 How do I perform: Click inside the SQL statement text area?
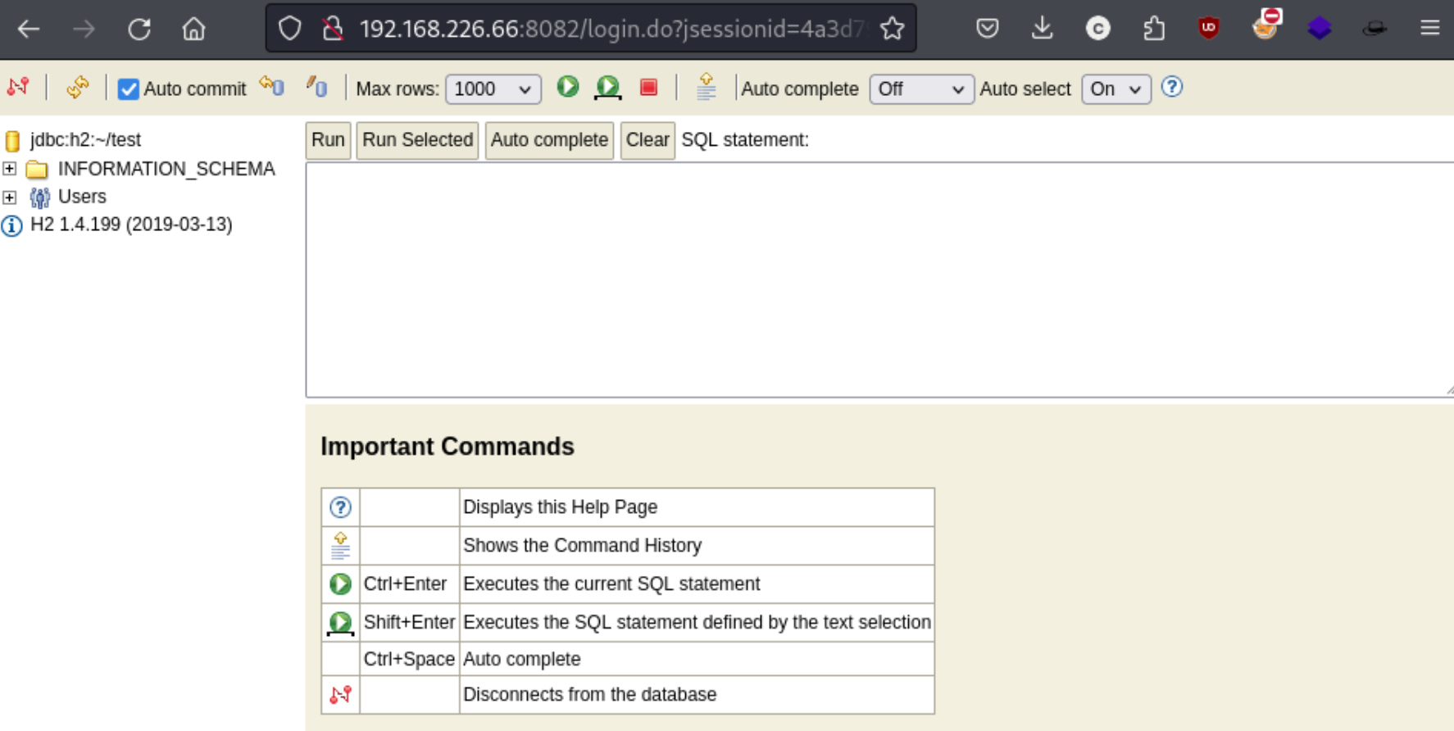[x=879, y=279]
